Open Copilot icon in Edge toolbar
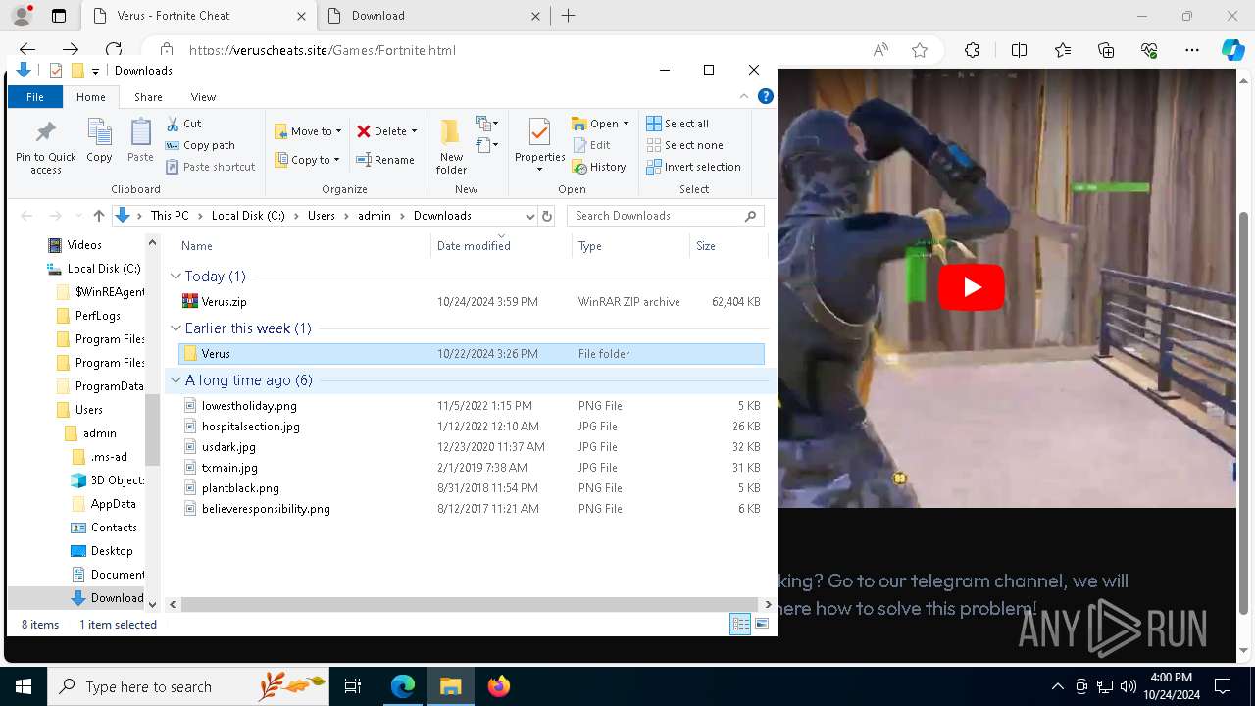 [1232, 50]
